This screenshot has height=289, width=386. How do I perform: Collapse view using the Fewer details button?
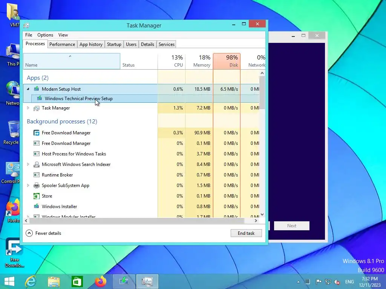pos(44,233)
